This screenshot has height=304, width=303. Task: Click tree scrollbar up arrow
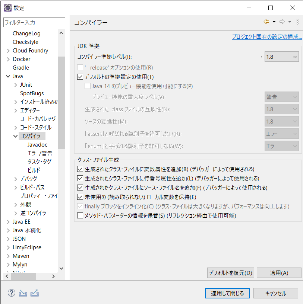pyautogui.click(x=61, y=33)
